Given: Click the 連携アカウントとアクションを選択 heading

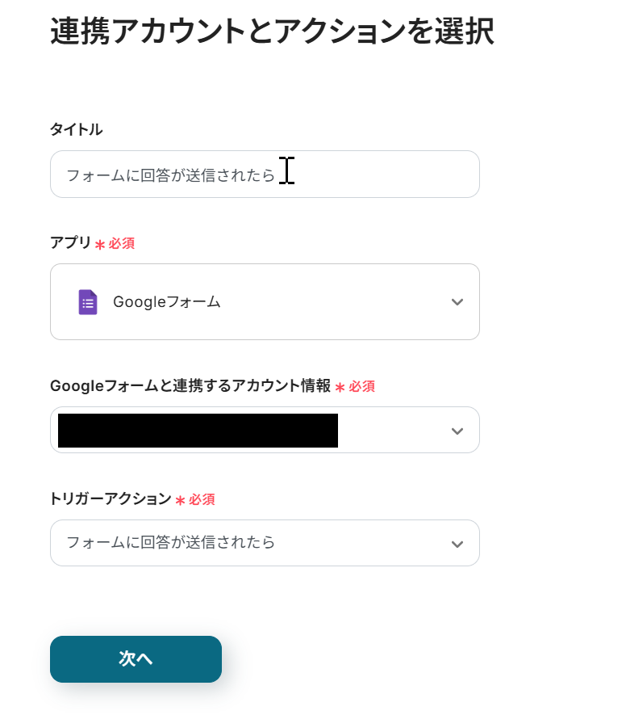Looking at the screenshot, I should (272, 32).
